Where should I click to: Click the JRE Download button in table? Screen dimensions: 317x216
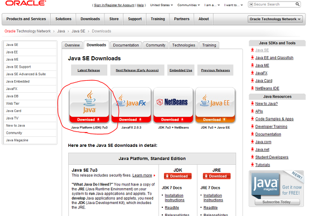click(x=216, y=176)
